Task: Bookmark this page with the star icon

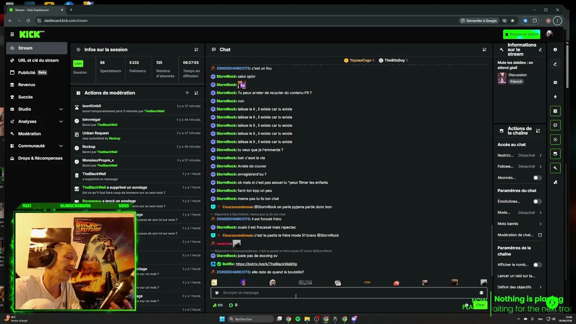Action: tap(513, 21)
